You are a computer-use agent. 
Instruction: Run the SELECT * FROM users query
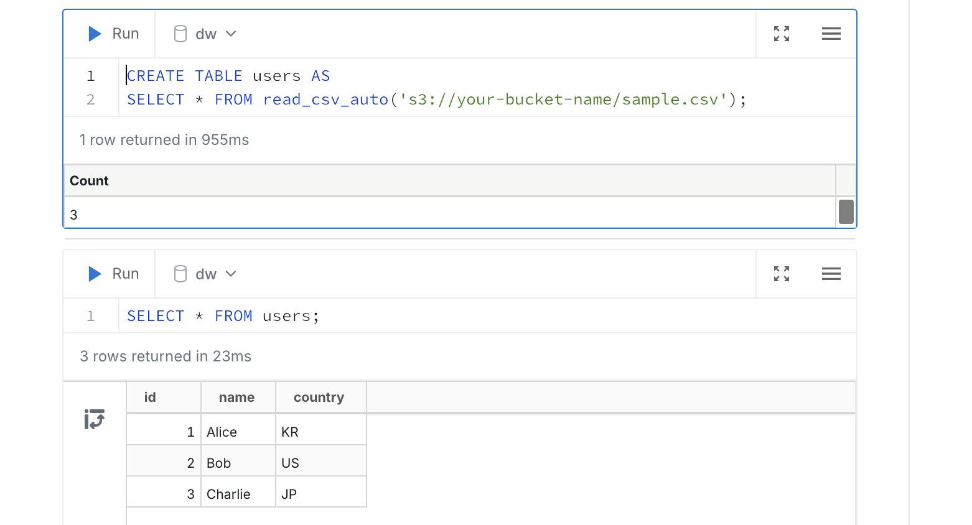click(x=110, y=274)
